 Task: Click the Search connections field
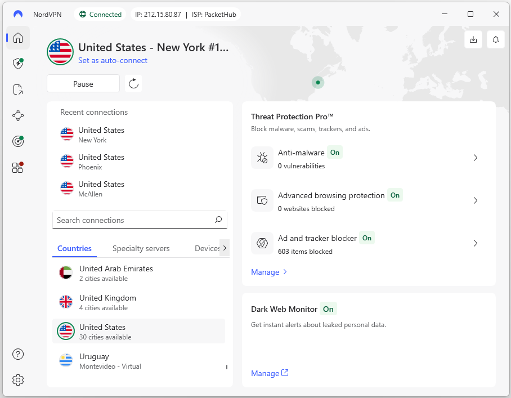coord(140,220)
